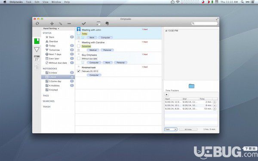258x161 pixels.
Task: Click Work tag on Meeting with John
Action: click(x=92, y=38)
